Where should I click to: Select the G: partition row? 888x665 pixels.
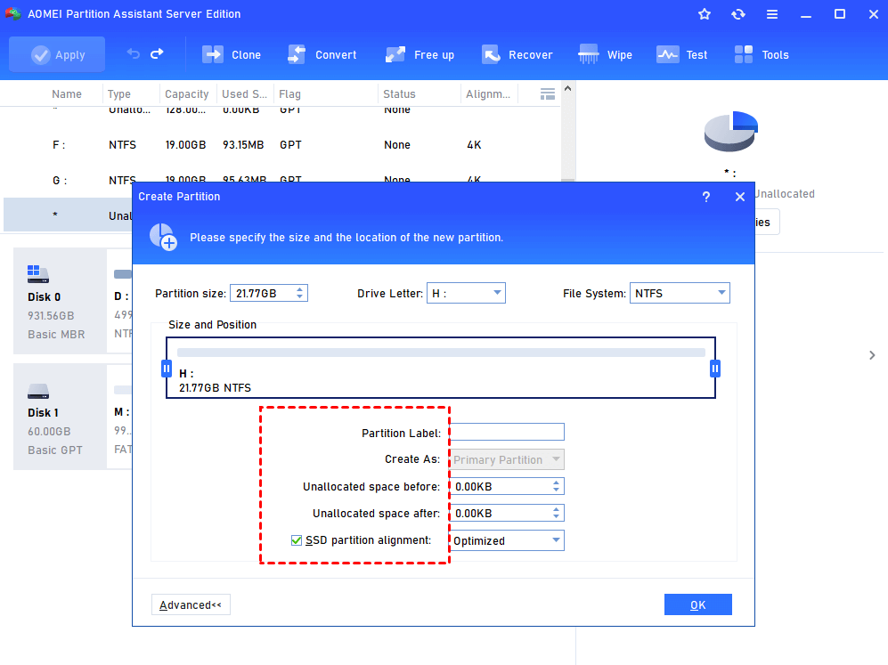pos(281,178)
